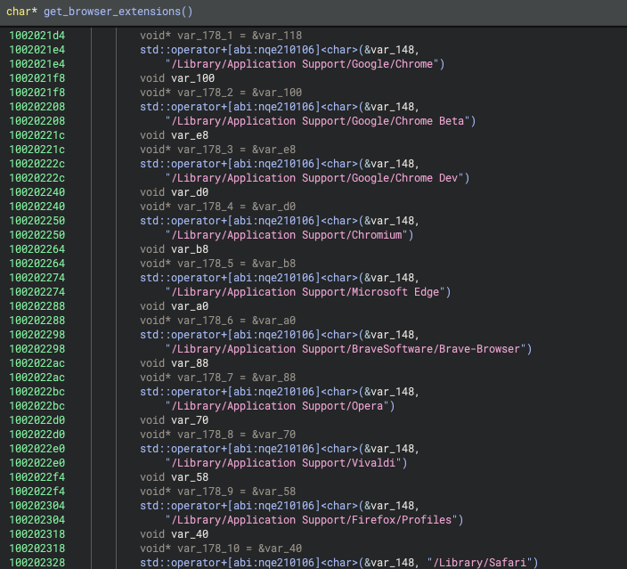This screenshot has height=569, width=627.
Task: Select var_58 in the "void var_58" declaration
Action: [190, 477]
